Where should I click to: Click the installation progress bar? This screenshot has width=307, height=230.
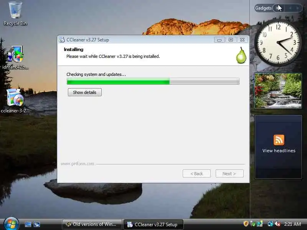click(153, 81)
